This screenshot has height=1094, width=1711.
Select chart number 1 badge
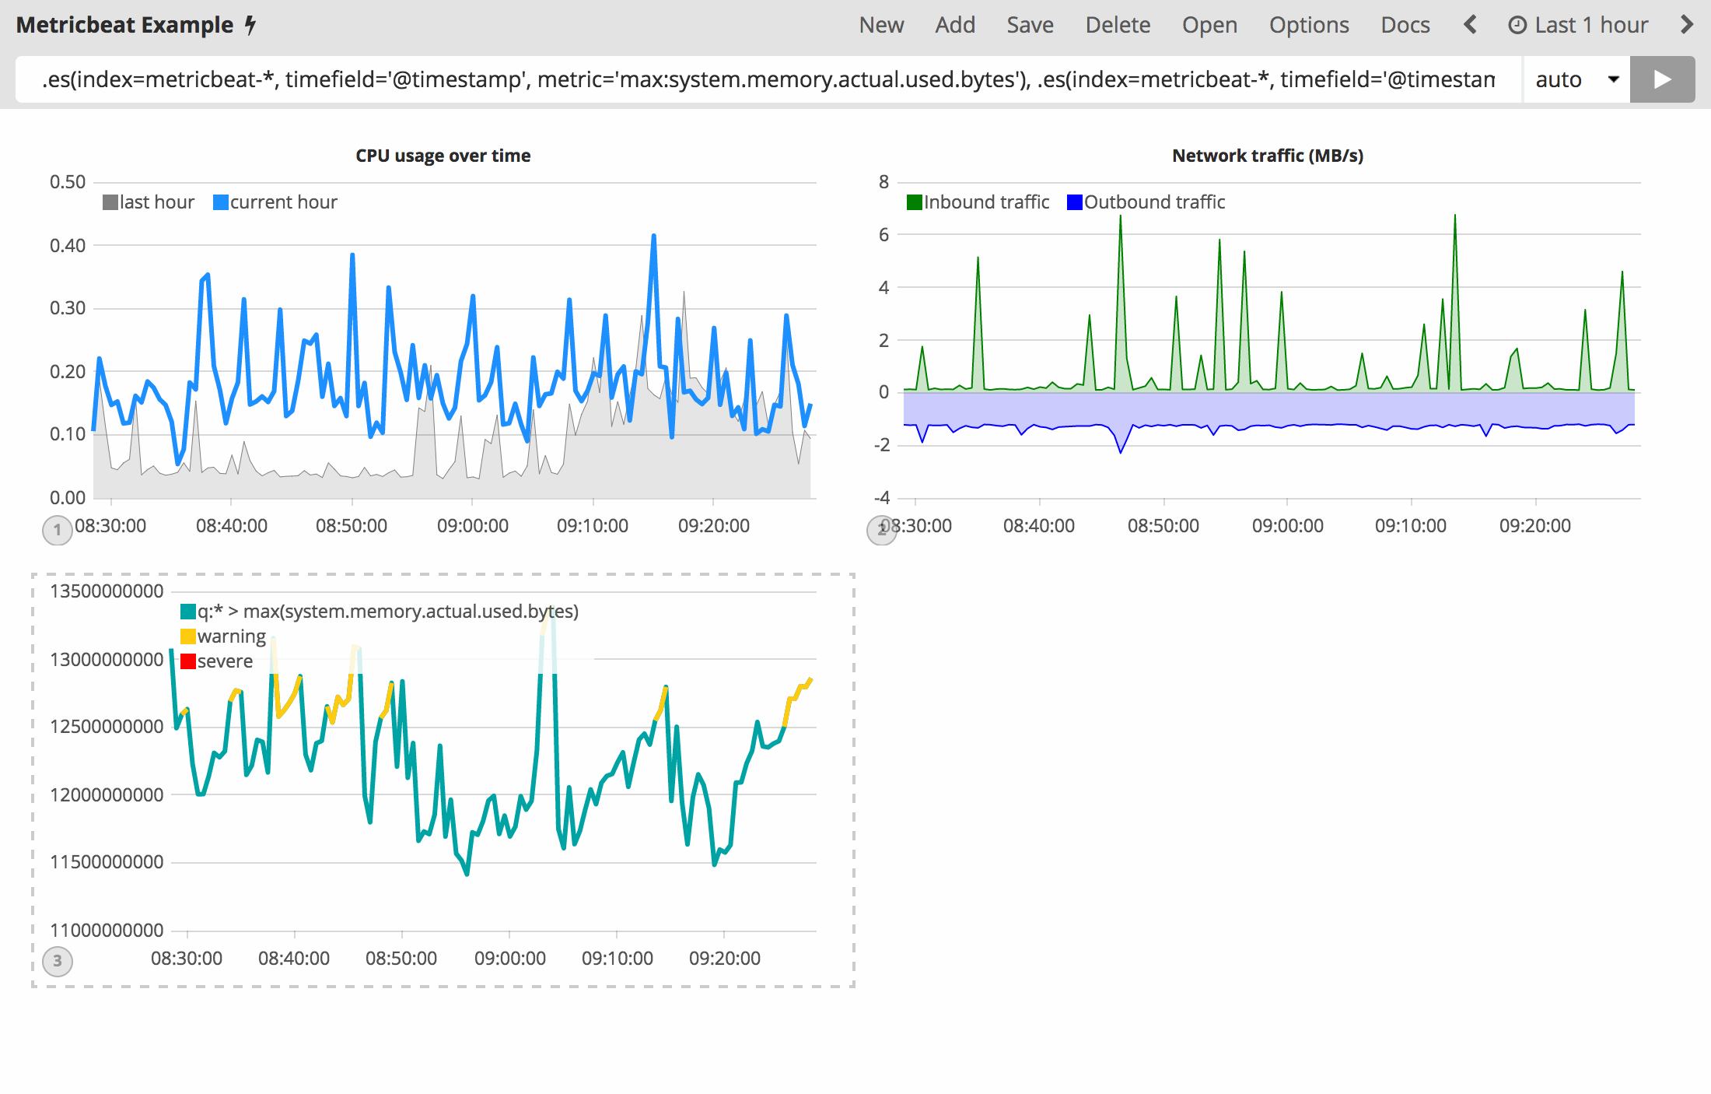(57, 530)
